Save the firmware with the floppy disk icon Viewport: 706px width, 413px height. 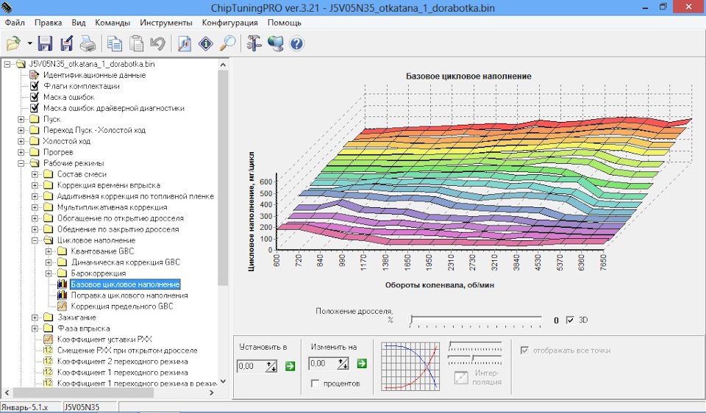point(46,43)
